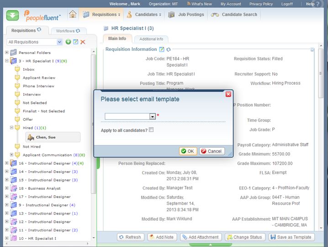
Task: Click OK in the email template dialog
Action: (188, 151)
